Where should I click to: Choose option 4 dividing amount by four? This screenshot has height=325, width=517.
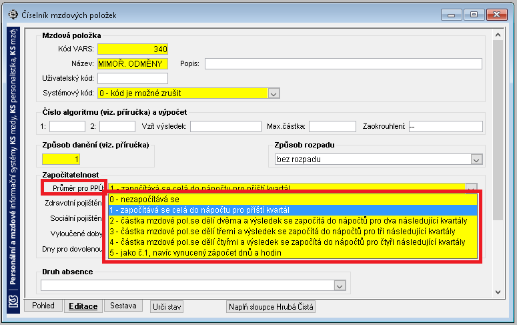(293, 242)
